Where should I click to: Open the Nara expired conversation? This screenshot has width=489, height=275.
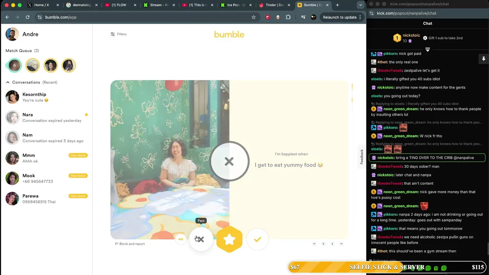46,117
